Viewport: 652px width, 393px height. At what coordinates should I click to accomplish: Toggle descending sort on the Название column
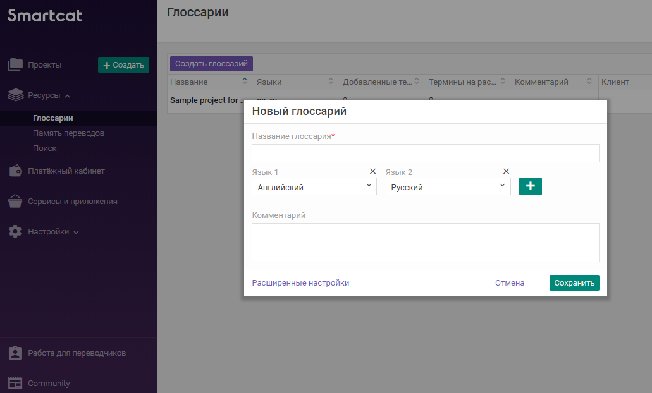click(245, 85)
